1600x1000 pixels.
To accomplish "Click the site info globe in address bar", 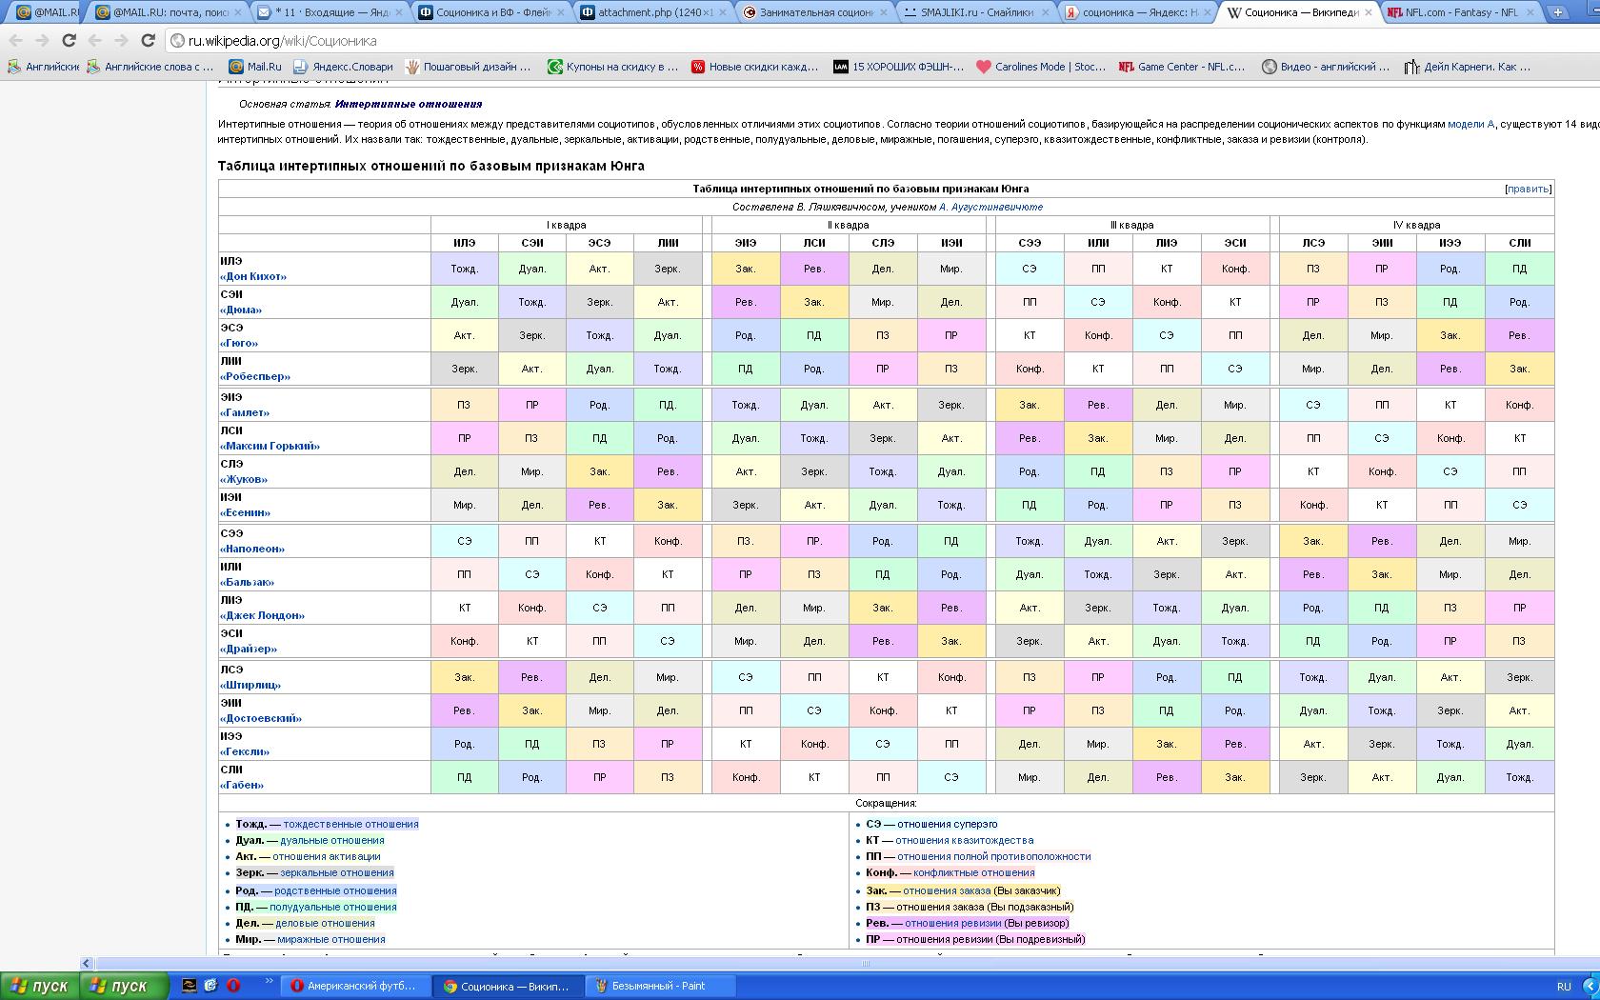I will point(177,41).
